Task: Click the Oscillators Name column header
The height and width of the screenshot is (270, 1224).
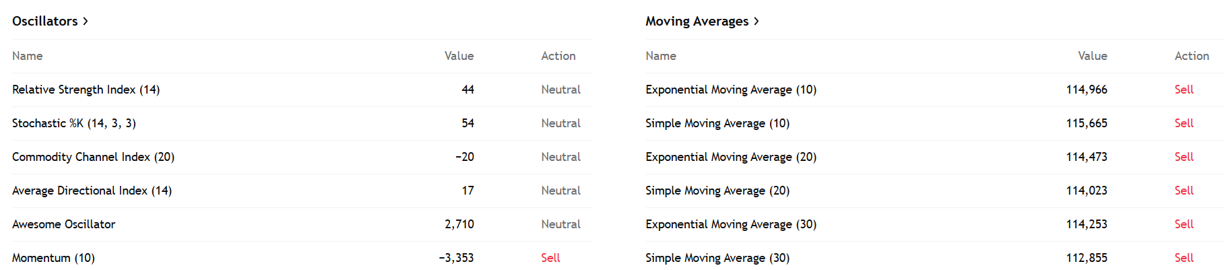Action: pyautogui.click(x=28, y=56)
